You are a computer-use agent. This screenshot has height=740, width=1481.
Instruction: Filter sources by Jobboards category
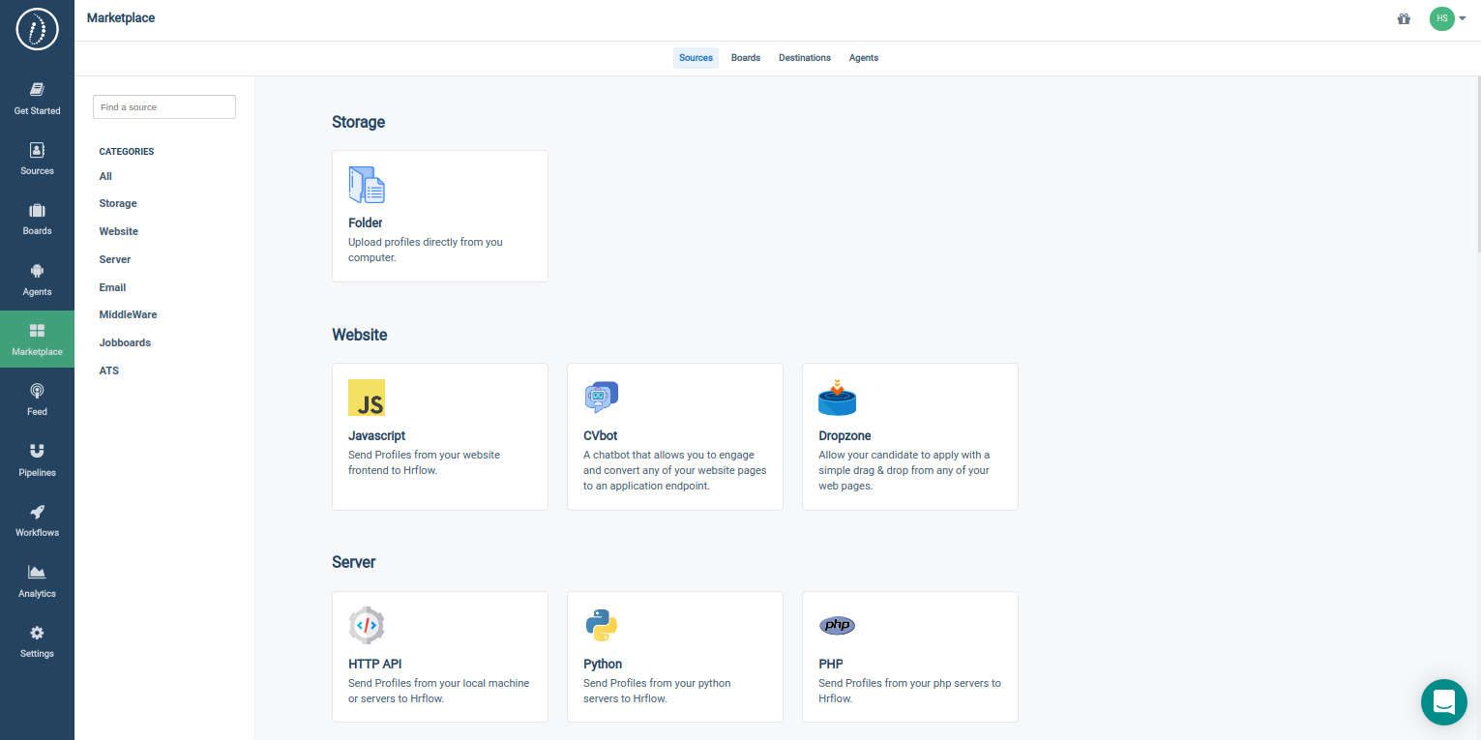[x=124, y=342]
